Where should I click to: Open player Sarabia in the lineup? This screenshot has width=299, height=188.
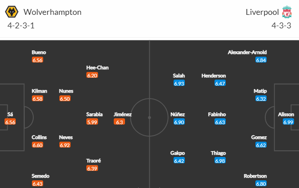tap(94, 114)
